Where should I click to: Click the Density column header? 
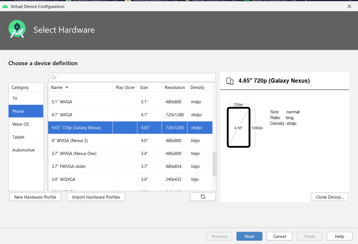click(x=198, y=88)
